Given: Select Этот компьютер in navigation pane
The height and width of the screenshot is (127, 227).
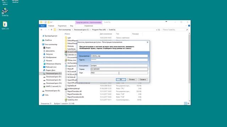Looking at the screenshot, I should (x=51, y=44).
